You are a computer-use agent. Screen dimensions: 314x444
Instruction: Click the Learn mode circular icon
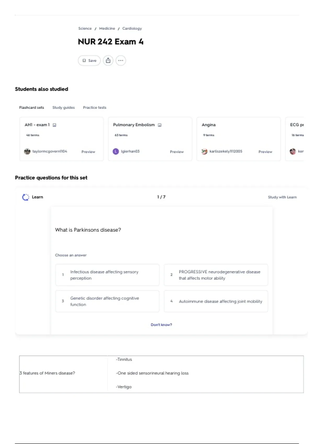click(x=26, y=197)
